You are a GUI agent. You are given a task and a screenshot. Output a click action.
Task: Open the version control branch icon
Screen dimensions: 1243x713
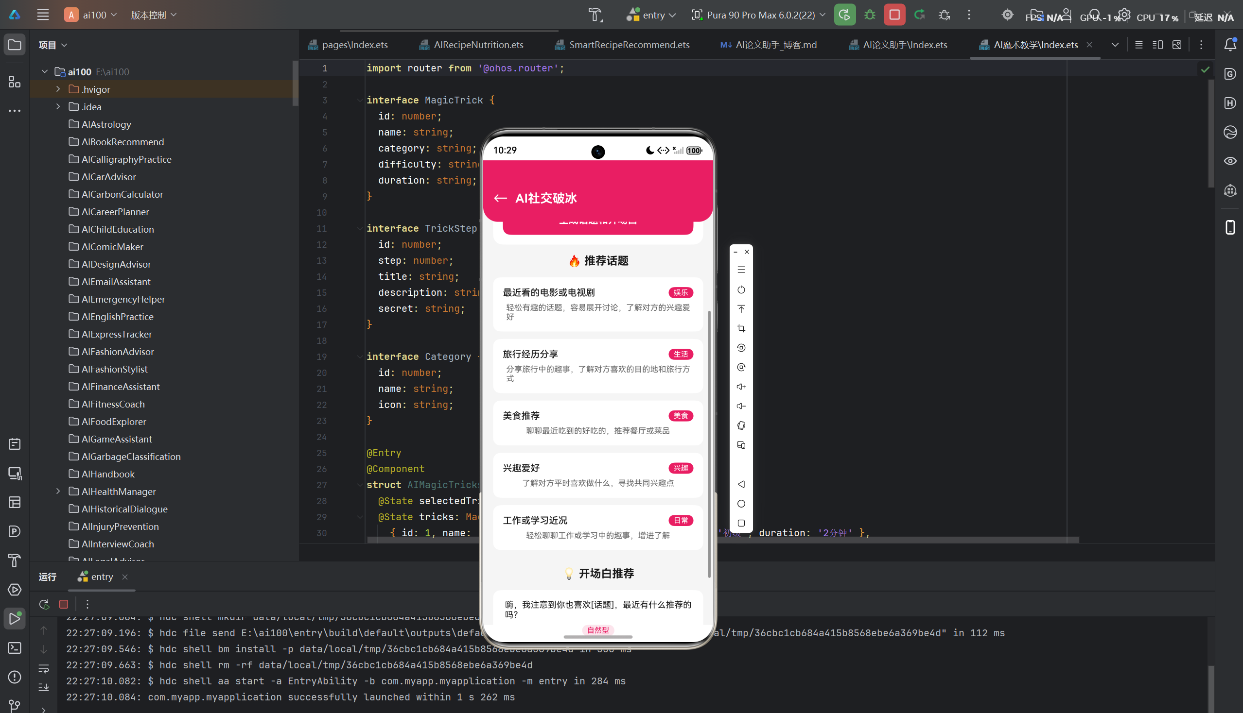pyautogui.click(x=15, y=706)
